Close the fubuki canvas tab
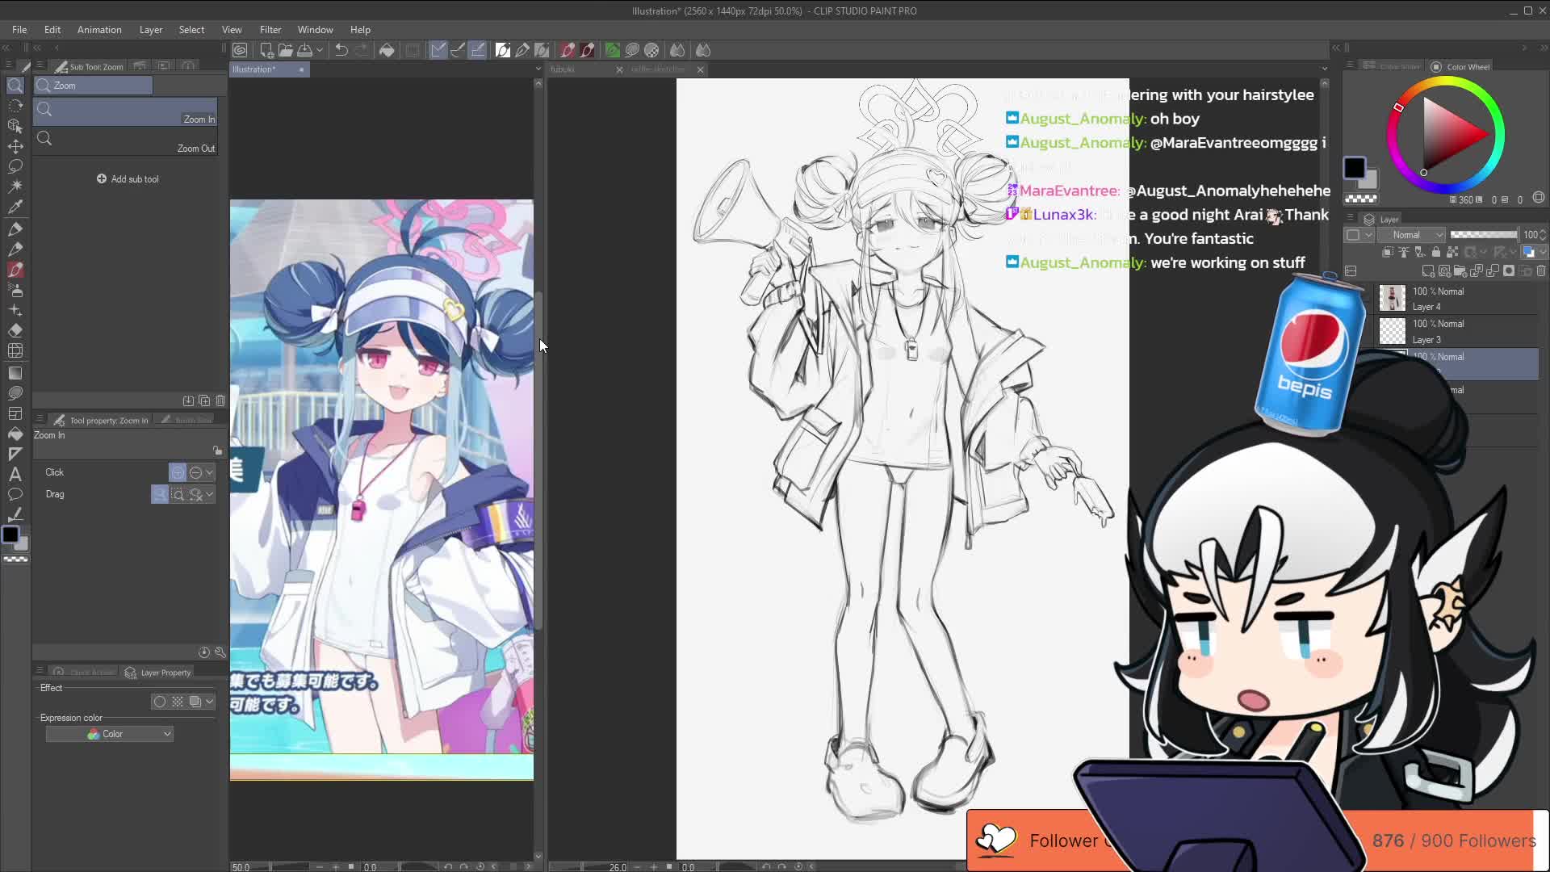Screen dimensions: 1550x872 pyautogui.click(x=619, y=69)
